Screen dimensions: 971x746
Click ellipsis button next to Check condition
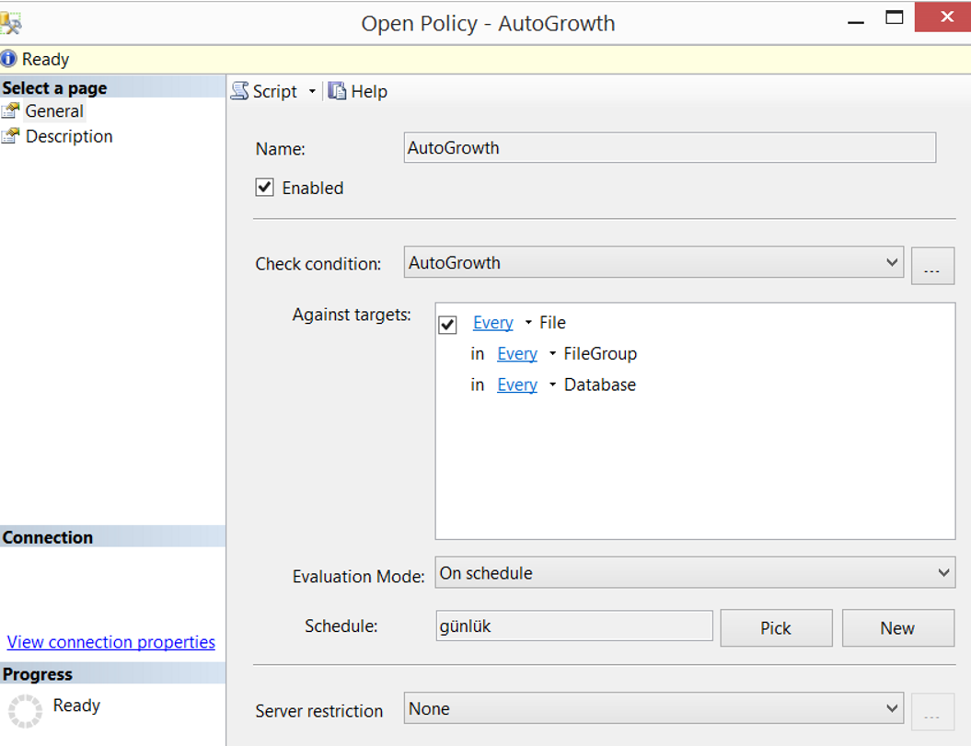932,266
